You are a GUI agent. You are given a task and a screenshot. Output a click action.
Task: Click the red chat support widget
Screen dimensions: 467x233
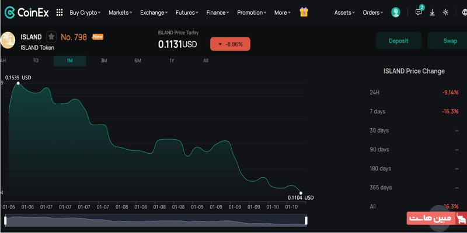pyautogui.click(x=437, y=218)
